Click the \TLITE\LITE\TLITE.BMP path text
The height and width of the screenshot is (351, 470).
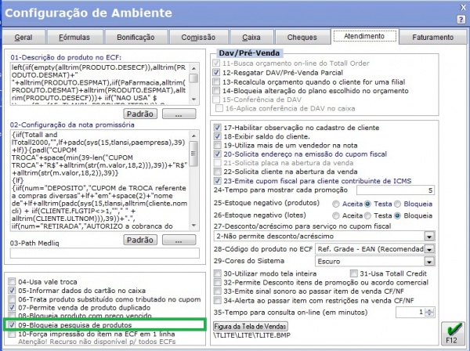251,335
